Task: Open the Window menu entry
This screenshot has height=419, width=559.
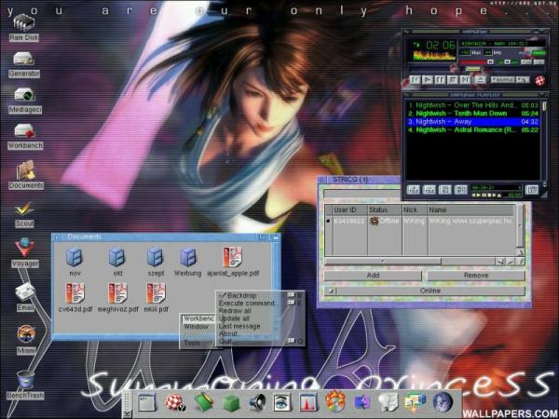Action: [196, 327]
